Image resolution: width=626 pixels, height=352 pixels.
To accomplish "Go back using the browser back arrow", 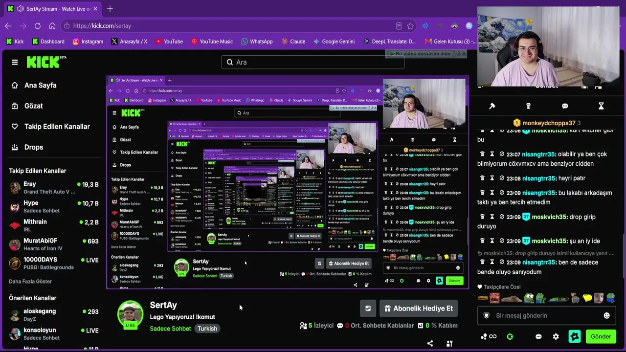I will coord(8,26).
